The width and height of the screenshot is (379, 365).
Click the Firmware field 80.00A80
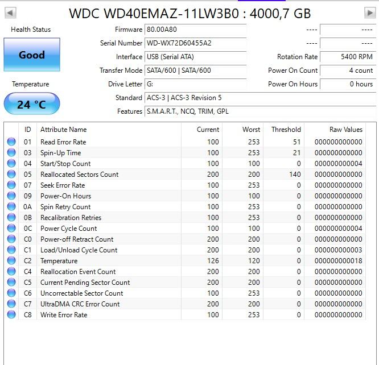tap(195, 30)
